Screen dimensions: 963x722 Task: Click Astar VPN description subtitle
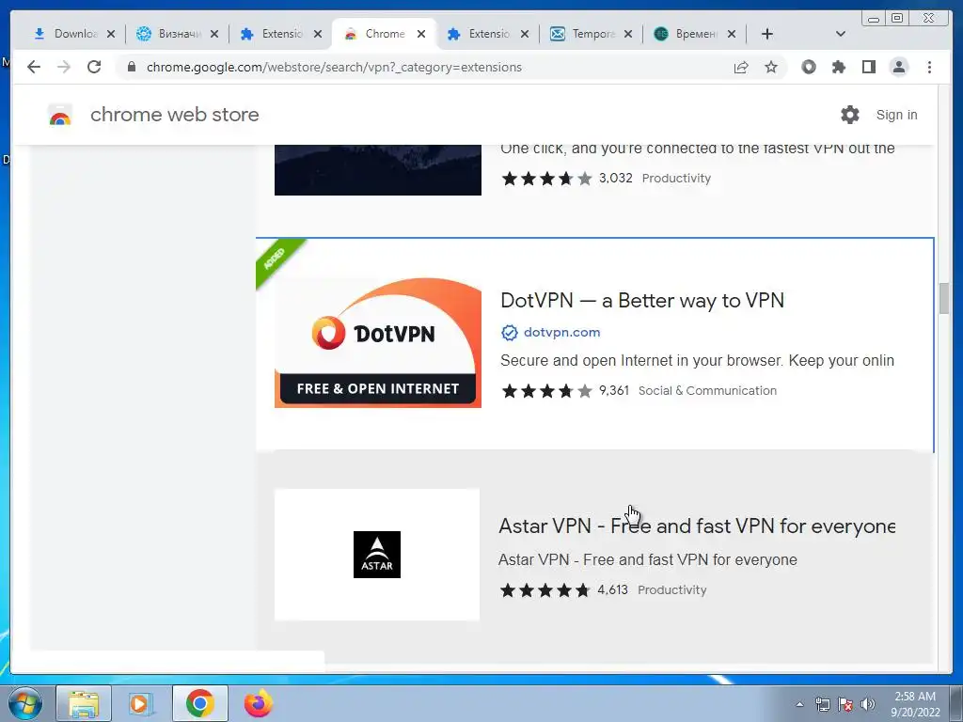coord(647,560)
